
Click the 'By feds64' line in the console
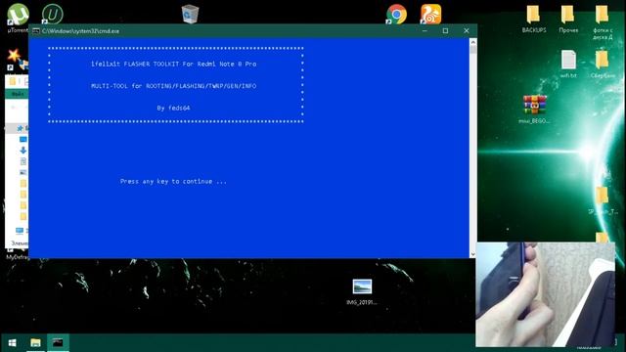(x=173, y=108)
